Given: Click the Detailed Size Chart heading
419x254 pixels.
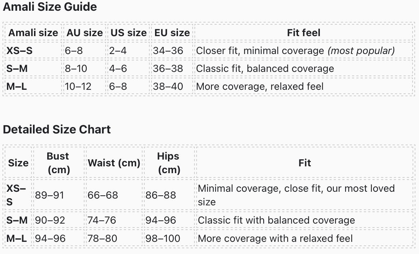Looking at the screenshot, I should point(57,129).
